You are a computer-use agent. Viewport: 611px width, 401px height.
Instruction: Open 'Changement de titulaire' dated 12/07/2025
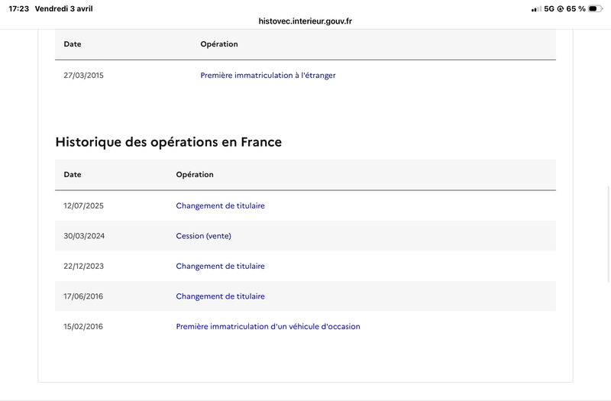tap(220, 205)
